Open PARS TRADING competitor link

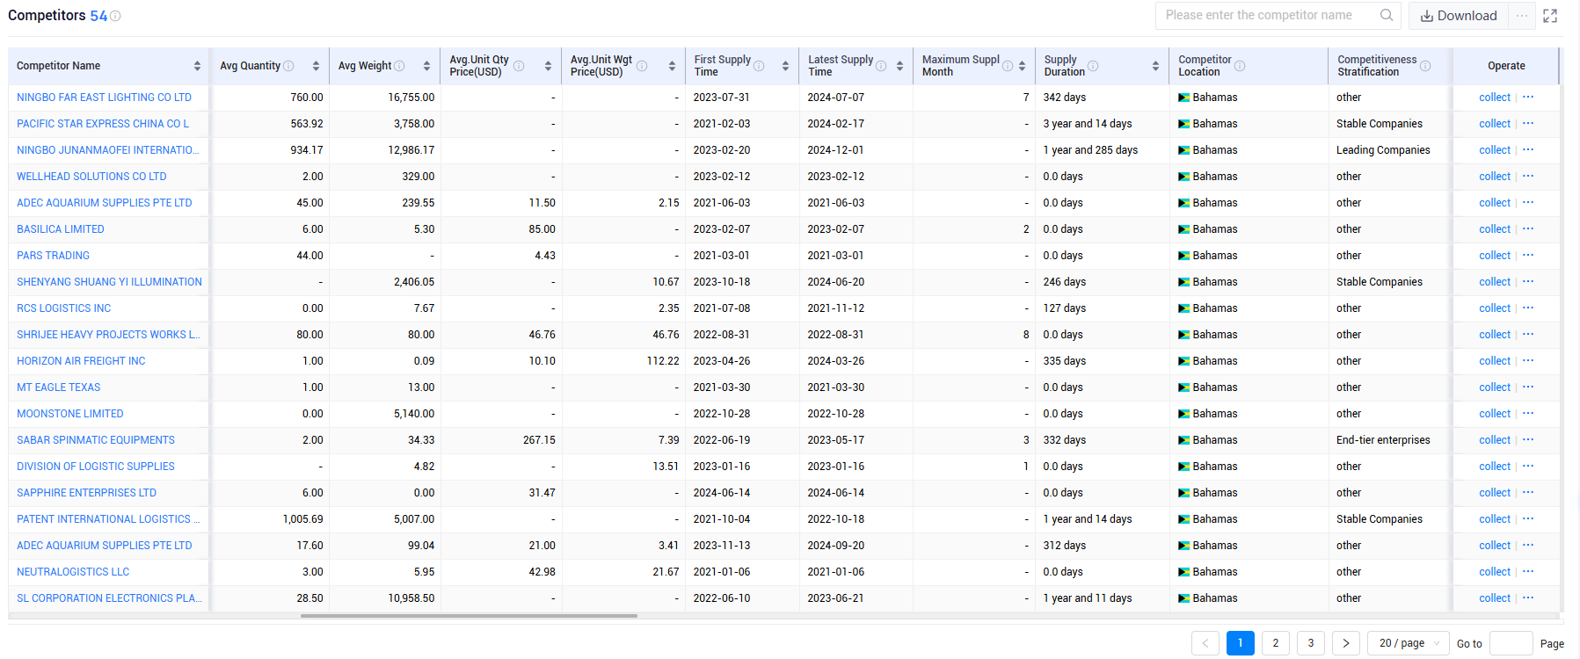[x=53, y=256]
